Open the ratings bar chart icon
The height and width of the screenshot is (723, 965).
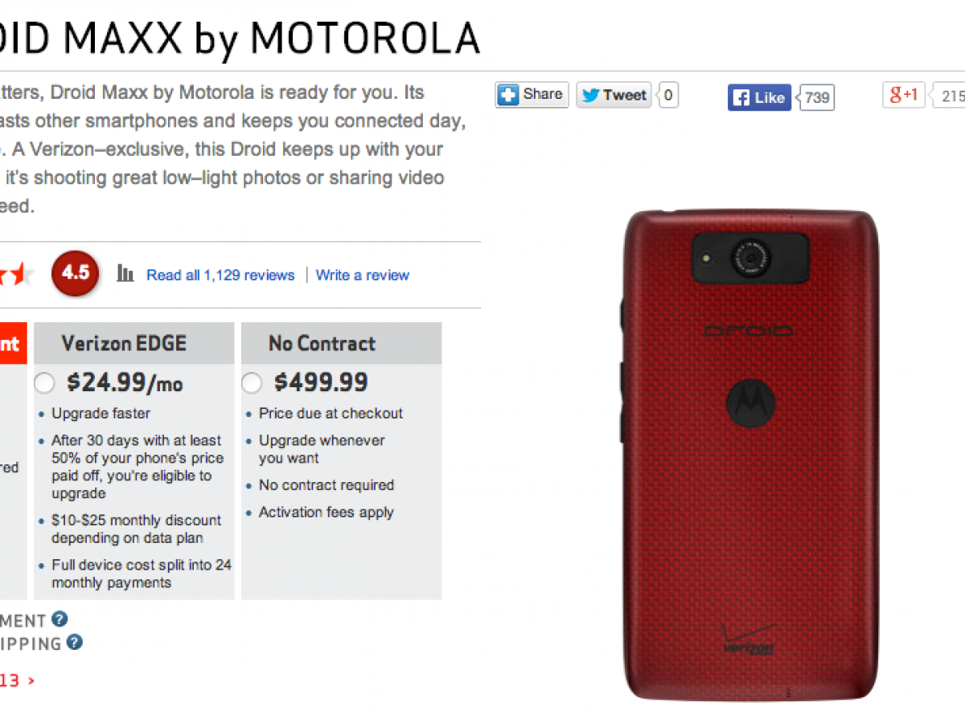(x=125, y=274)
